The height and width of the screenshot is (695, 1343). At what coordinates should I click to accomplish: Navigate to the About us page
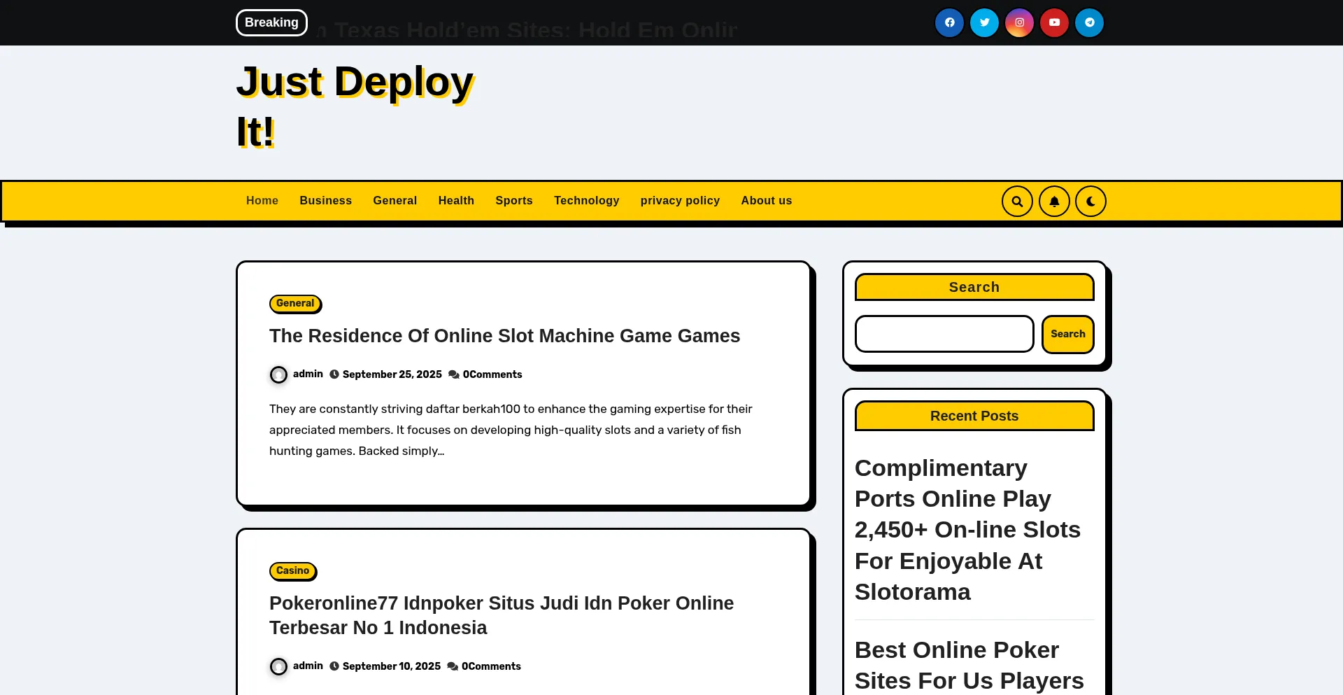tap(766, 201)
